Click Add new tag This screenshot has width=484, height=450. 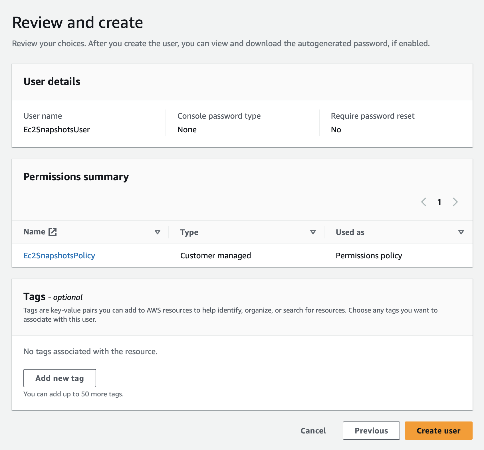pyautogui.click(x=59, y=378)
